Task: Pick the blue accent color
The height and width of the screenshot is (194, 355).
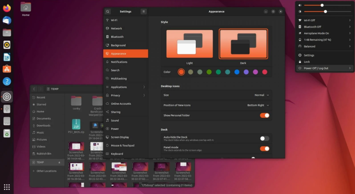Action: click(237, 72)
